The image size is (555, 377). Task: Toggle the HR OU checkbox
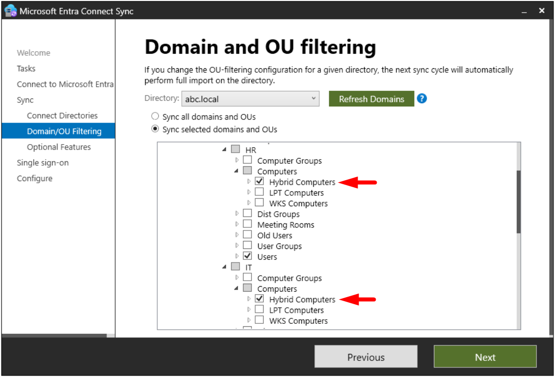click(236, 149)
